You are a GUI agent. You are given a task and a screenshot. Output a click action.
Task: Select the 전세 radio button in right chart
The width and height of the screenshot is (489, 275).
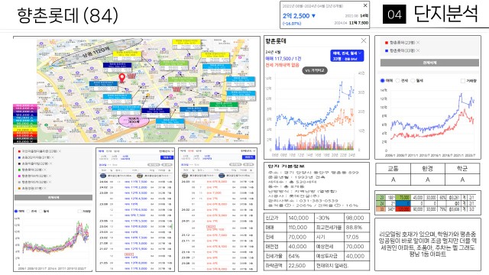[x=397, y=80]
